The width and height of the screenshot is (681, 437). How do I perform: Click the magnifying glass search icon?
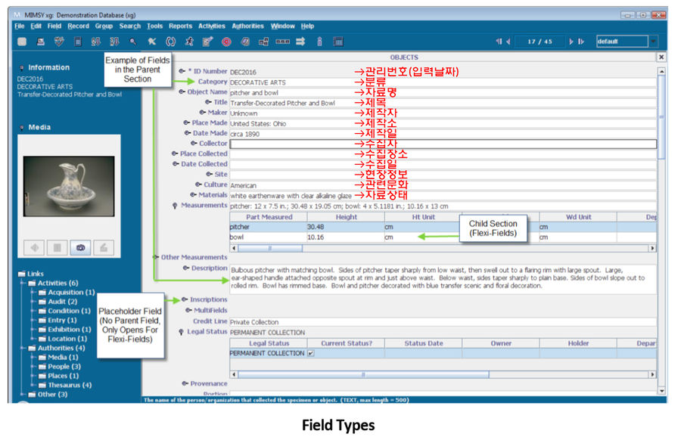pos(133,42)
